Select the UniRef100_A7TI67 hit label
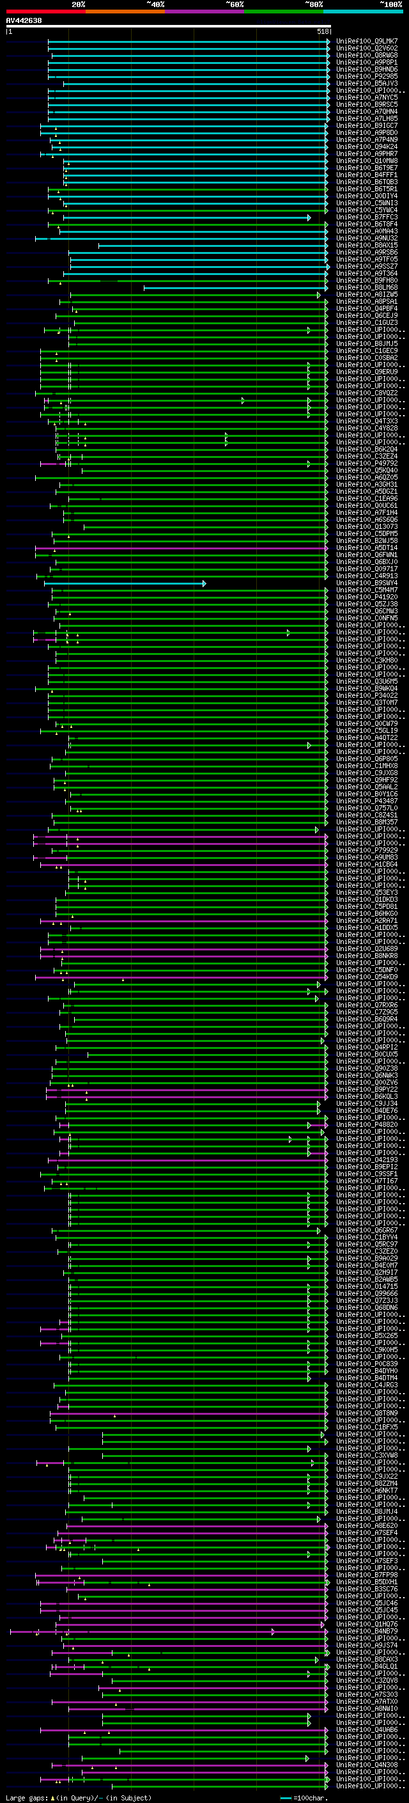This screenshot has width=409, height=1803. (367, 1181)
